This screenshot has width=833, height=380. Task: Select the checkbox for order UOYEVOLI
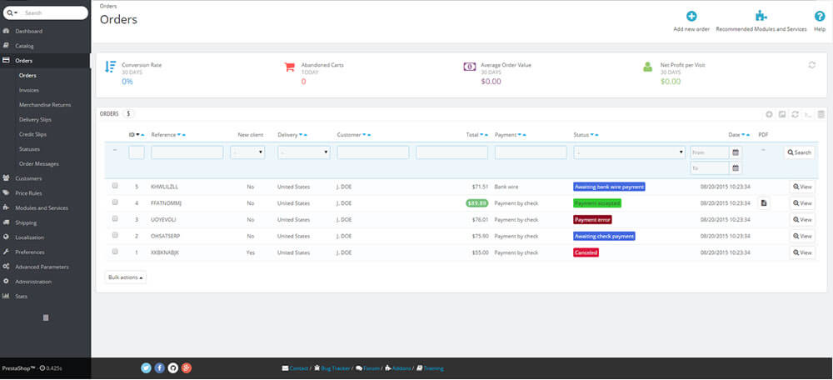click(x=115, y=219)
